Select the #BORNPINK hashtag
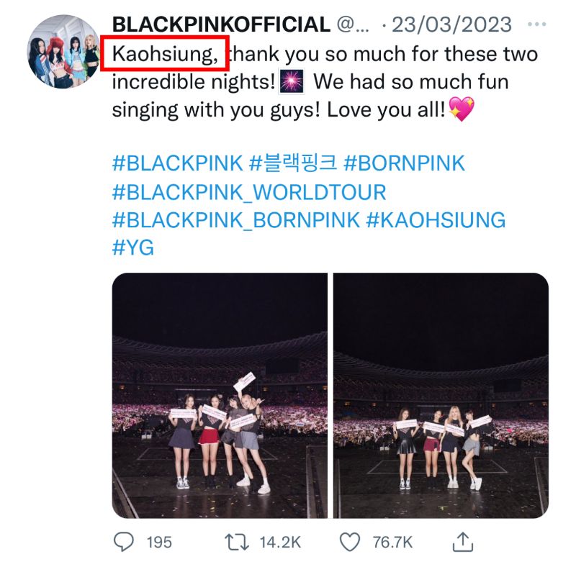Viewport: 576px width, 567px height. tap(405, 163)
